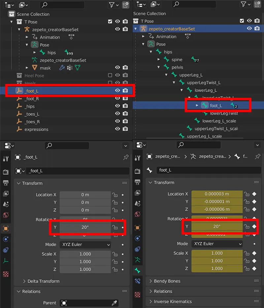Click keyframe diamond next to right Rotation Y
The height and width of the screenshot is (308, 264).
coord(254,227)
